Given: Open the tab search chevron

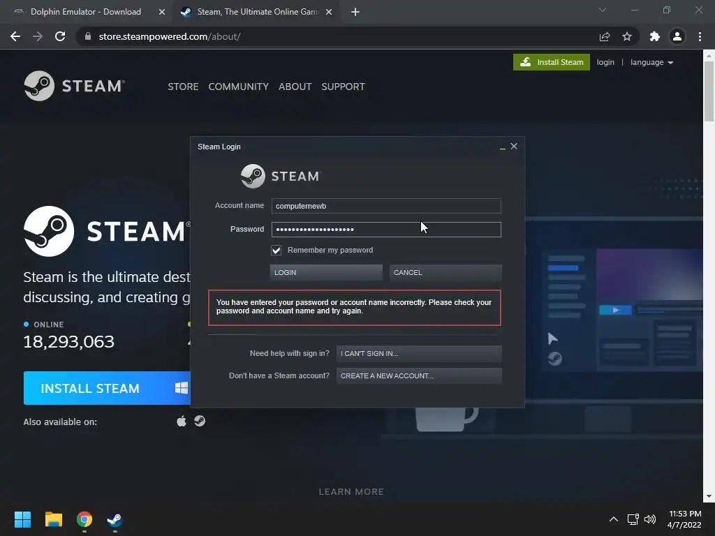Looking at the screenshot, I should (603, 10).
